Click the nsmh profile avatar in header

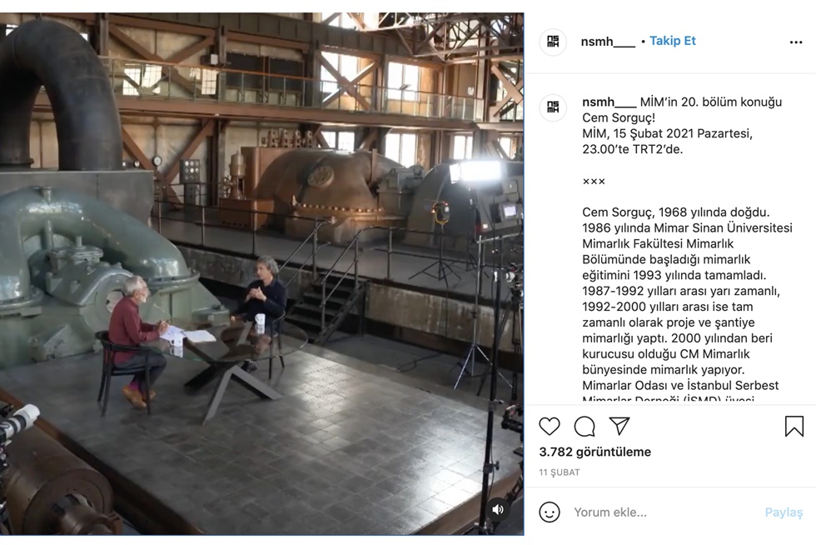click(x=553, y=42)
